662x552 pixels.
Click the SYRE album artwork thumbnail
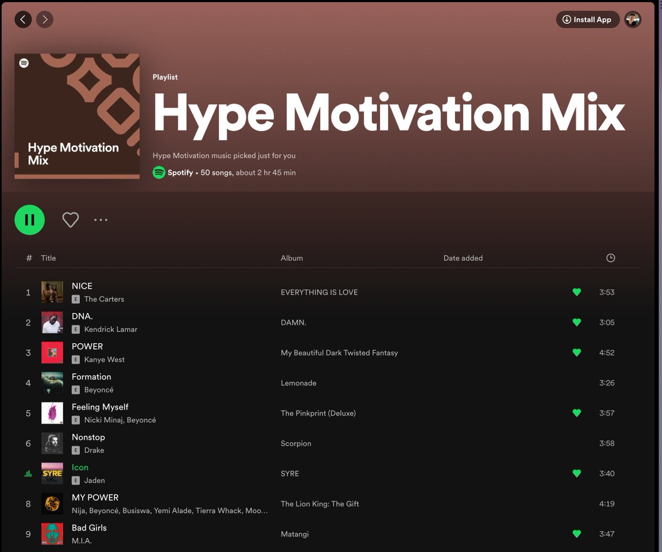pos(52,474)
